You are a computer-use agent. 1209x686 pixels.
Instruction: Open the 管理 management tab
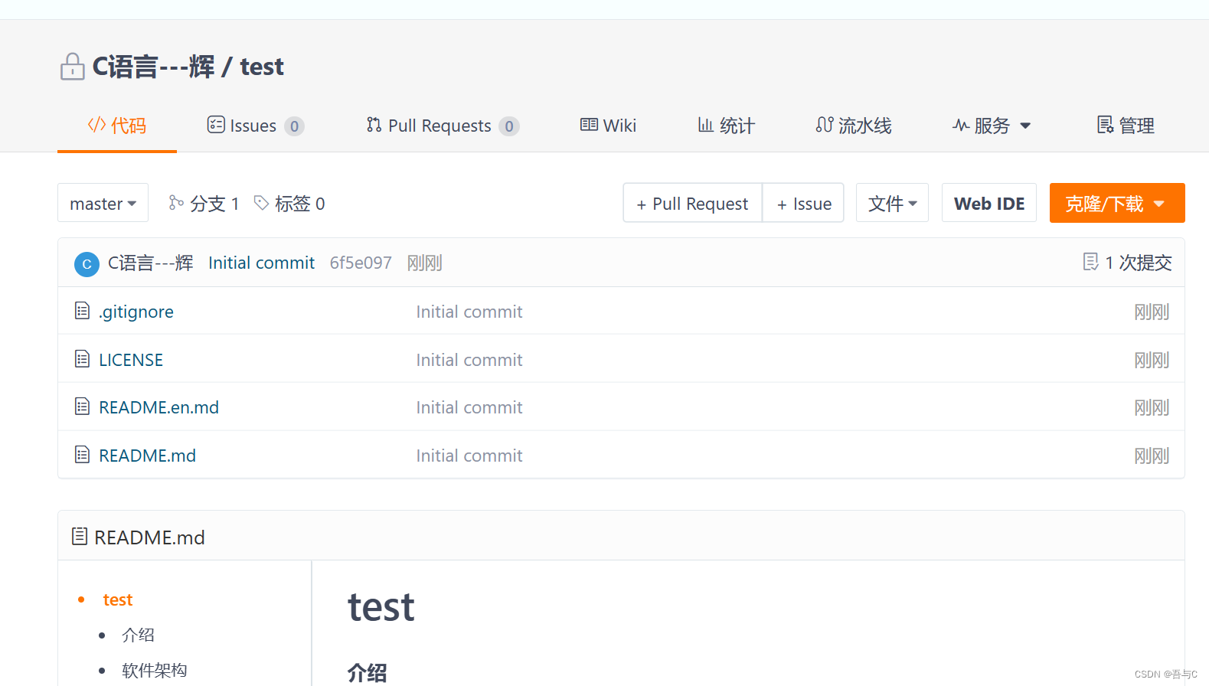point(1126,126)
